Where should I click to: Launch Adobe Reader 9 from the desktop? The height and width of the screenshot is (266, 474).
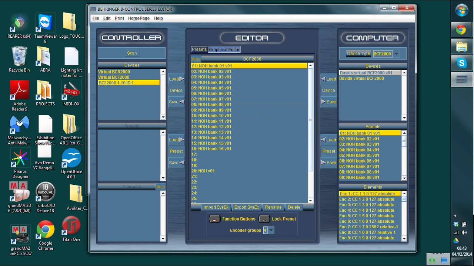19,95
